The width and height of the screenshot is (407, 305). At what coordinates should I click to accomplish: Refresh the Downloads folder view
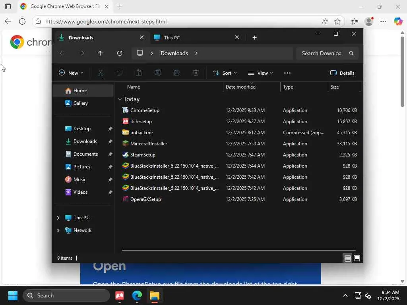point(120,53)
